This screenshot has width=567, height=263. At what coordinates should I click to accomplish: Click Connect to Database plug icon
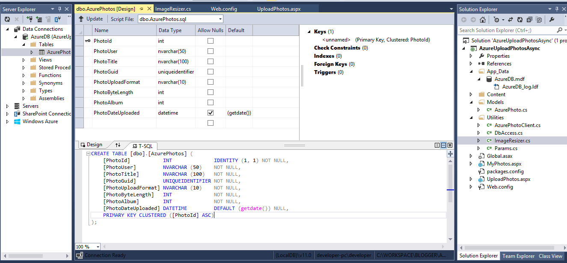click(30, 19)
